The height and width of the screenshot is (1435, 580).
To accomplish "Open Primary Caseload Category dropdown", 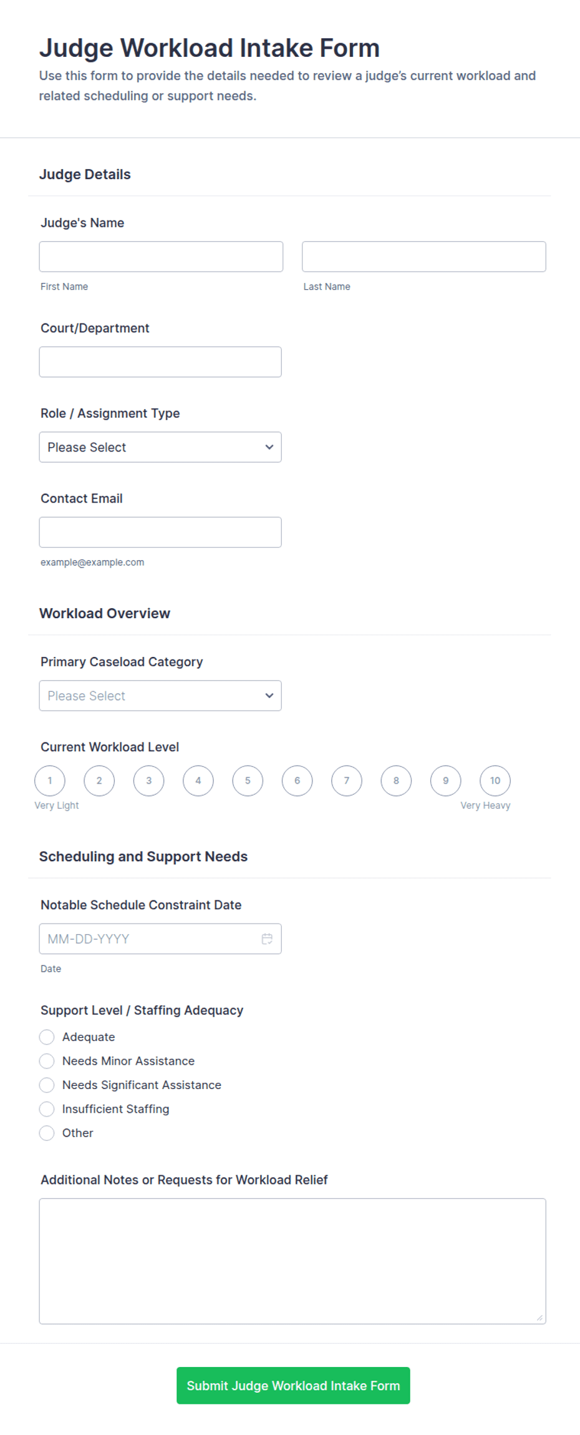I will (160, 696).
